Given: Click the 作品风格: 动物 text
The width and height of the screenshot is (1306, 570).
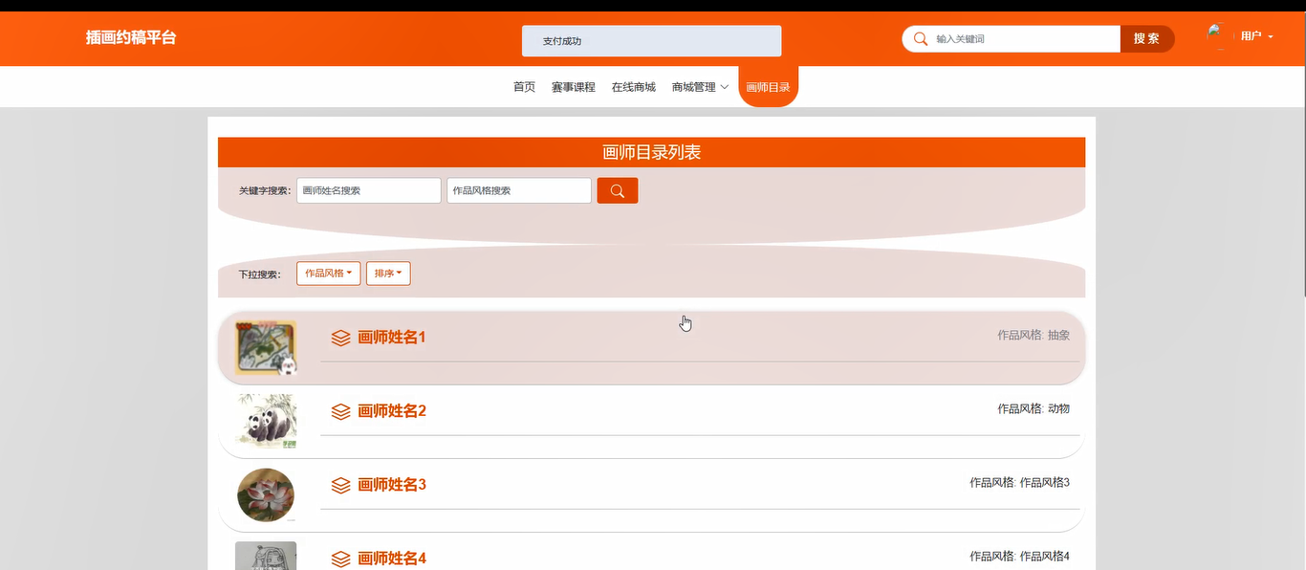Looking at the screenshot, I should (x=1034, y=409).
